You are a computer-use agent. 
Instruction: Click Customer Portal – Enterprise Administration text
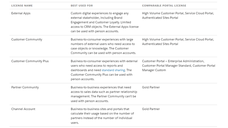click(x=173, y=61)
